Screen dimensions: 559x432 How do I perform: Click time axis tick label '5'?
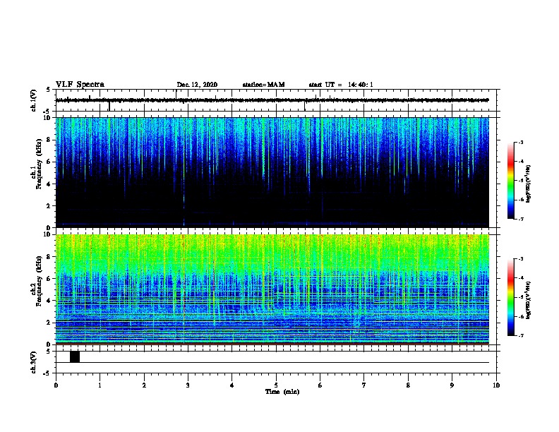point(276,385)
